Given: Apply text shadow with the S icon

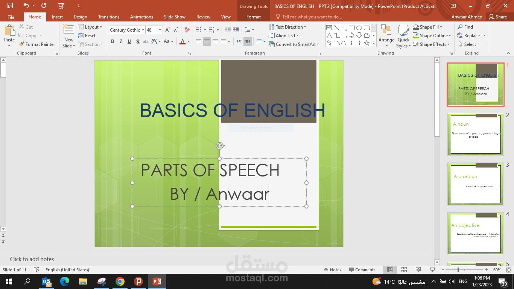Looking at the screenshot, I should 138,41.
